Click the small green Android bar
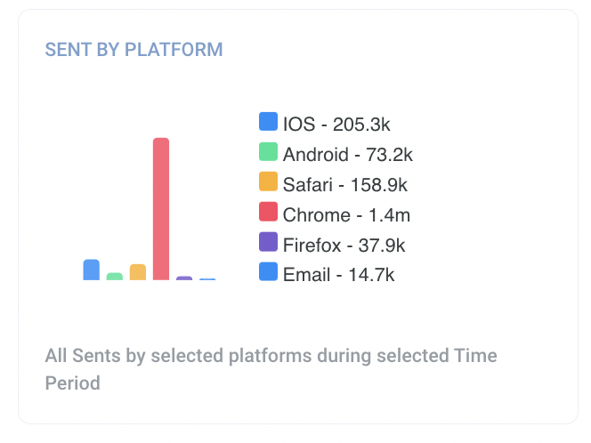The width and height of the screenshot is (591, 443). point(115,277)
